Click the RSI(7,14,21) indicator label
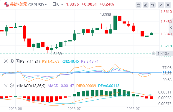The image size is (173, 112). coord(30,61)
